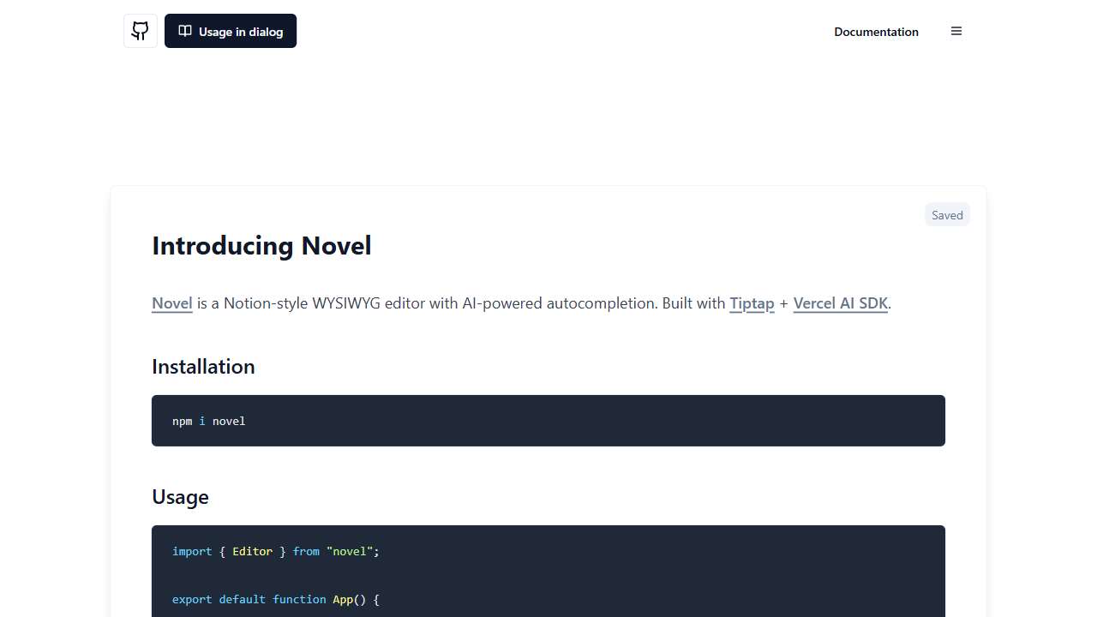Viewport: 1097px width, 617px height.
Task: Click inside the npm i novel code block
Action: tap(548, 421)
